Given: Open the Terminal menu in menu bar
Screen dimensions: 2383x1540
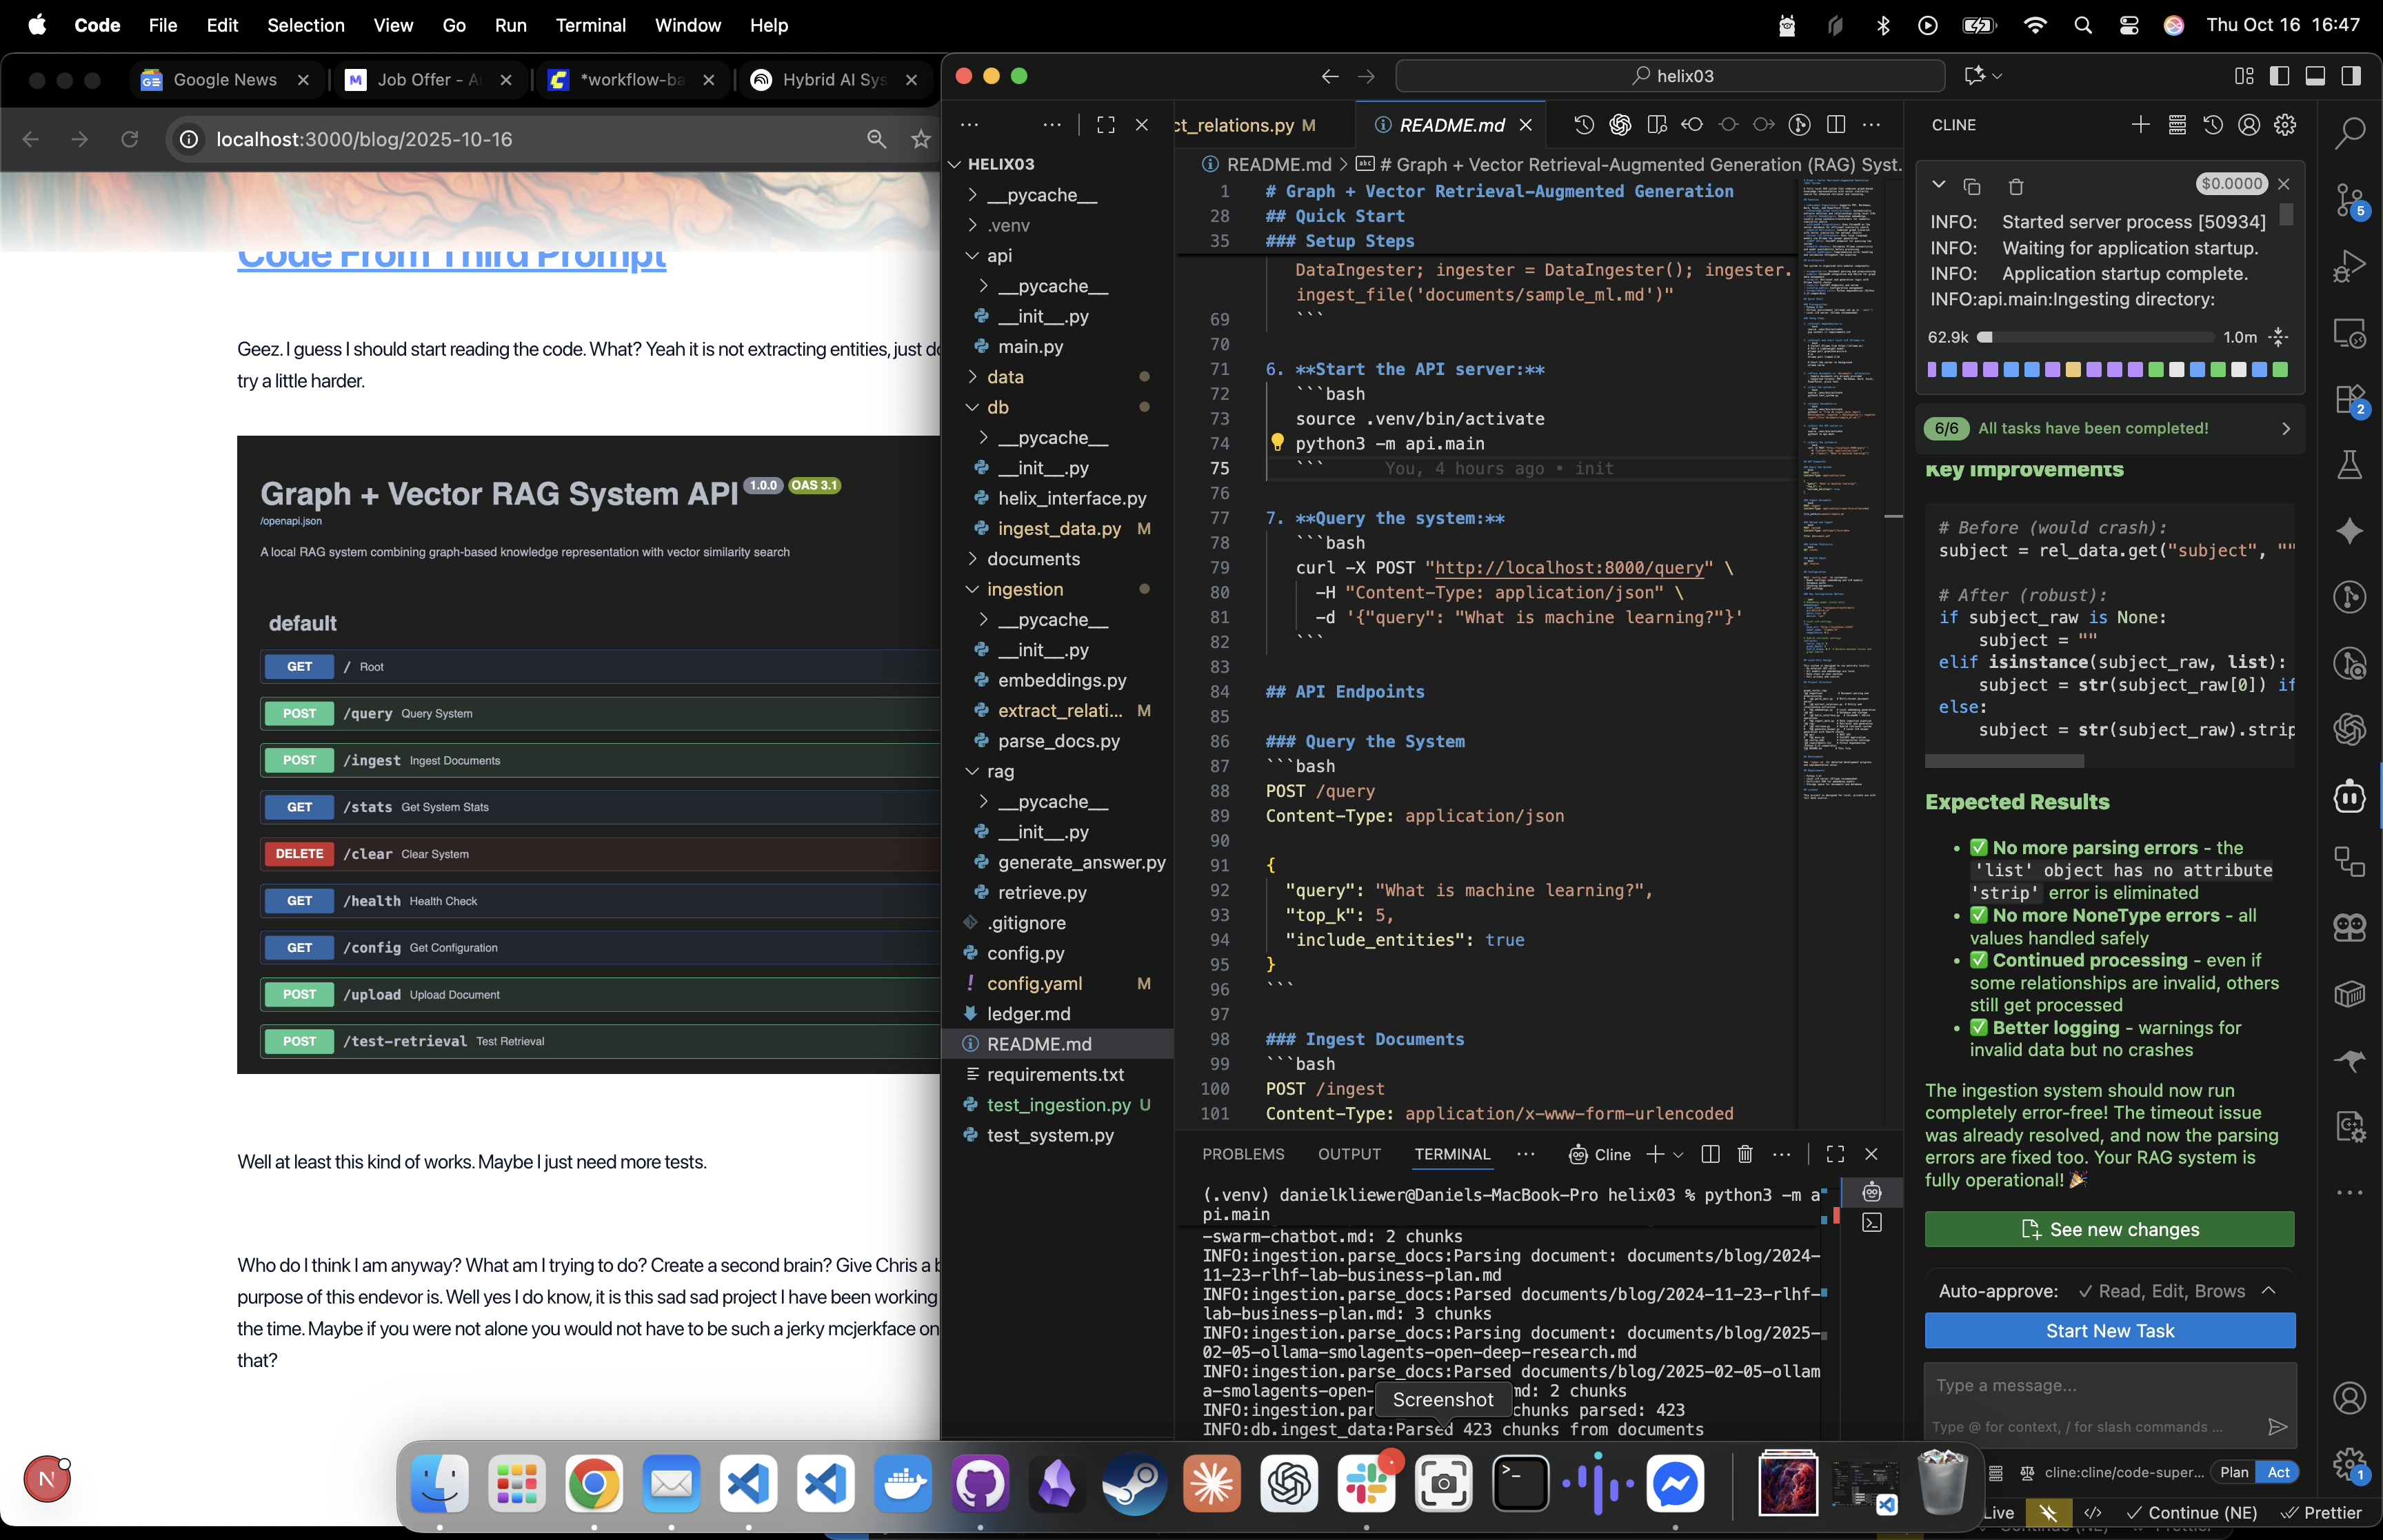Looking at the screenshot, I should tap(590, 25).
